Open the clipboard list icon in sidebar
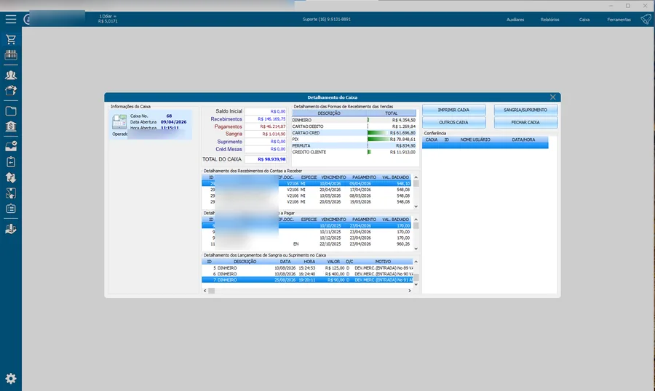655x391 pixels. coord(11,209)
